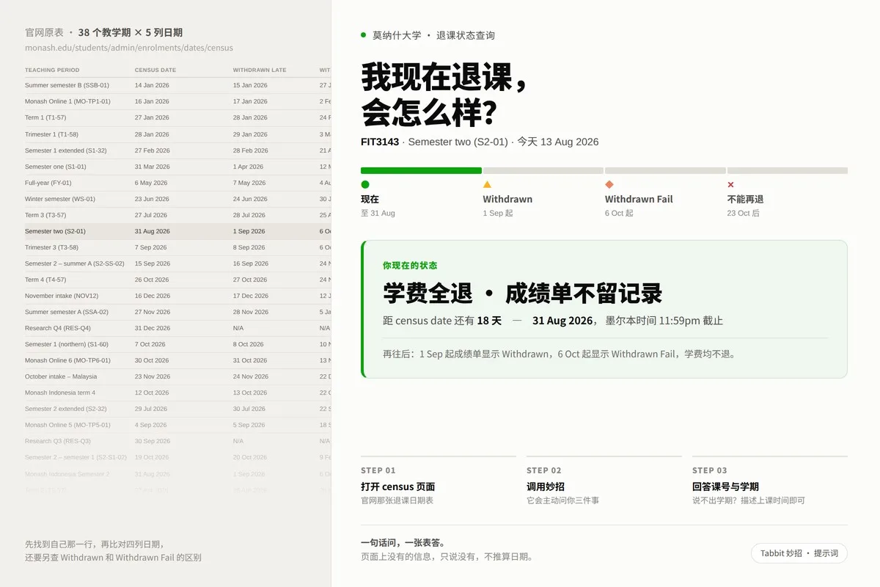Viewport: 880px width, 587px height.
Task: Select the Semester 1 (northern) (S1-60) row
Action: [x=178, y=344]
